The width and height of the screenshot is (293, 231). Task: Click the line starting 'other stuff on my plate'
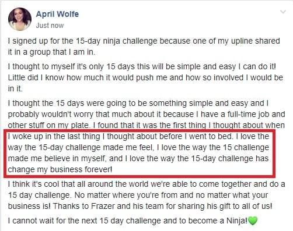click(x=146, y=125)
